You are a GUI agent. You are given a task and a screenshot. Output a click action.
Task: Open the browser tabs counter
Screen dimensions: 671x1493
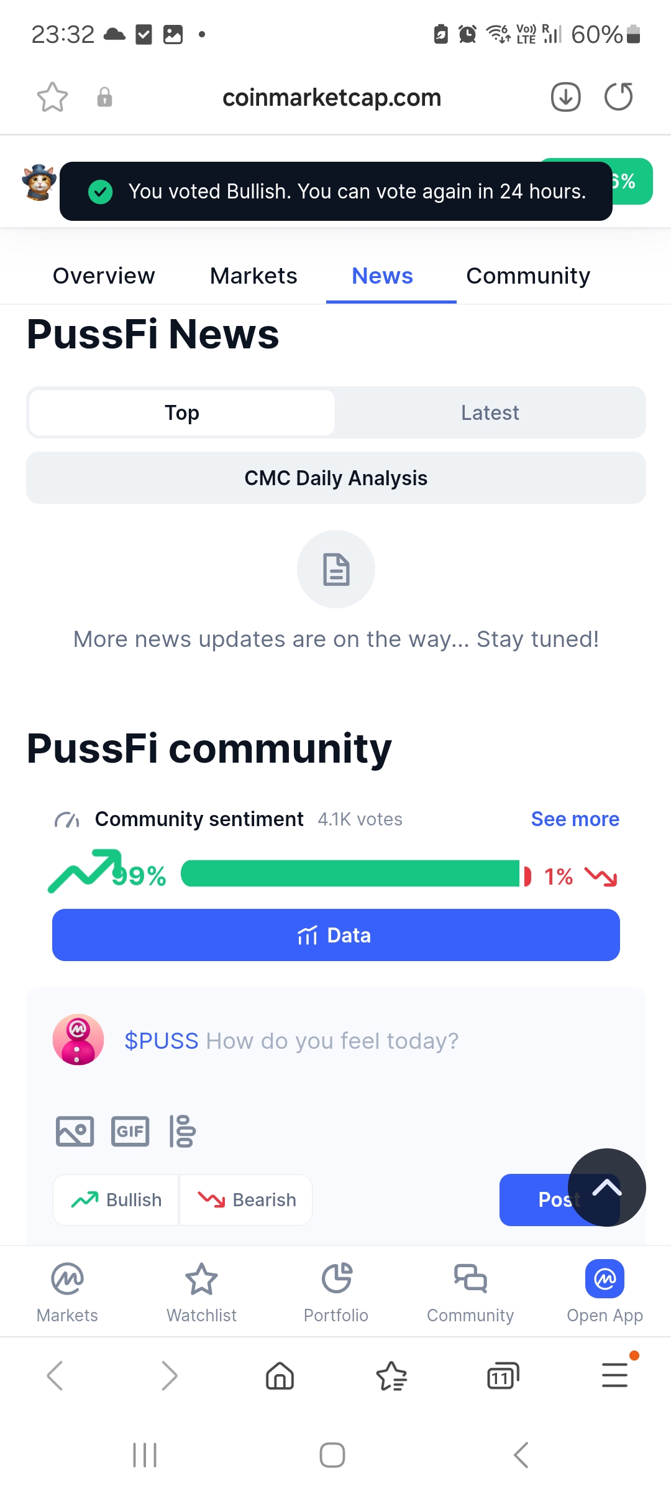click(x=503, y=1375)
